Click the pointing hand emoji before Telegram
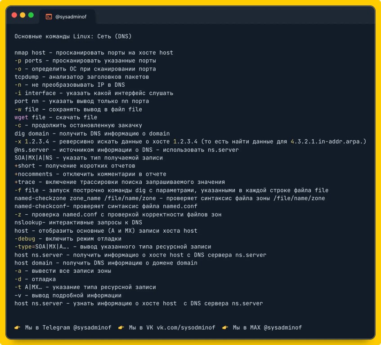381x345 pixels. [18, 327]
